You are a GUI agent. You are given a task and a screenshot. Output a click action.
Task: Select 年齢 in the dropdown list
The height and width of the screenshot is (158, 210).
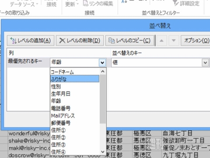tap(75, 101)
